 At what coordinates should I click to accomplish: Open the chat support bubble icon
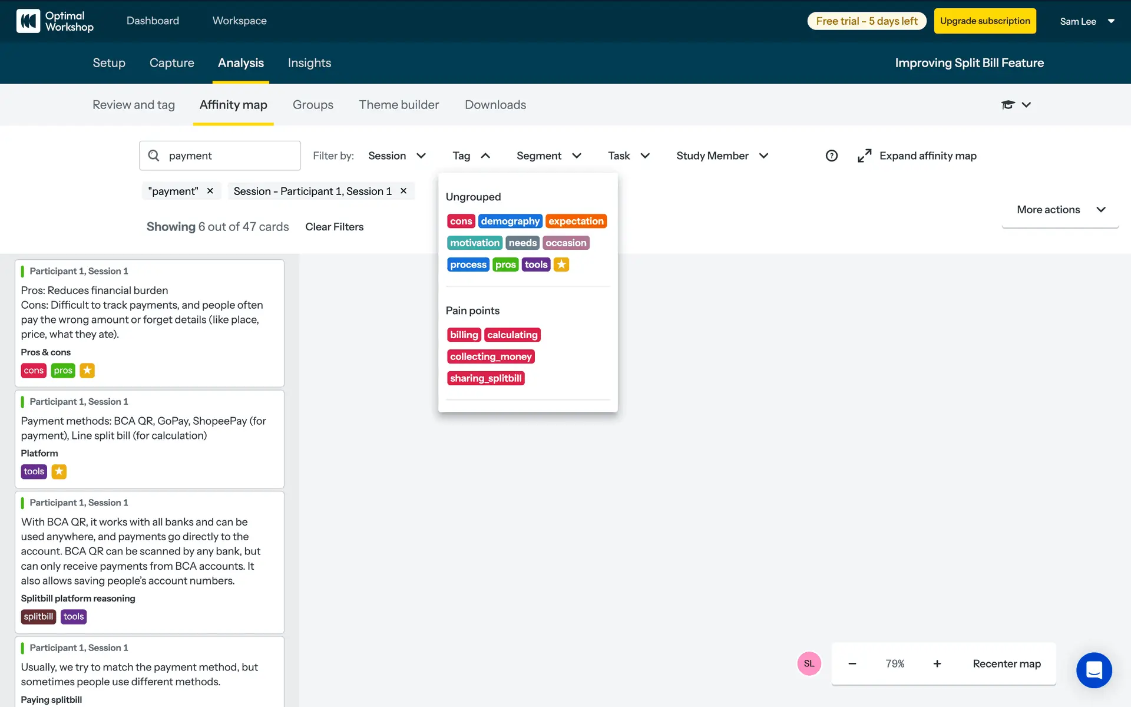coord(1094,670)
